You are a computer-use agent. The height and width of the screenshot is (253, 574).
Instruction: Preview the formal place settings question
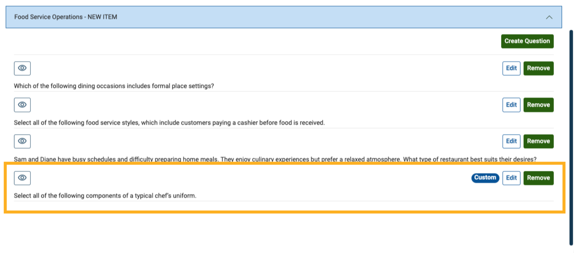click(x=22, y=68)
